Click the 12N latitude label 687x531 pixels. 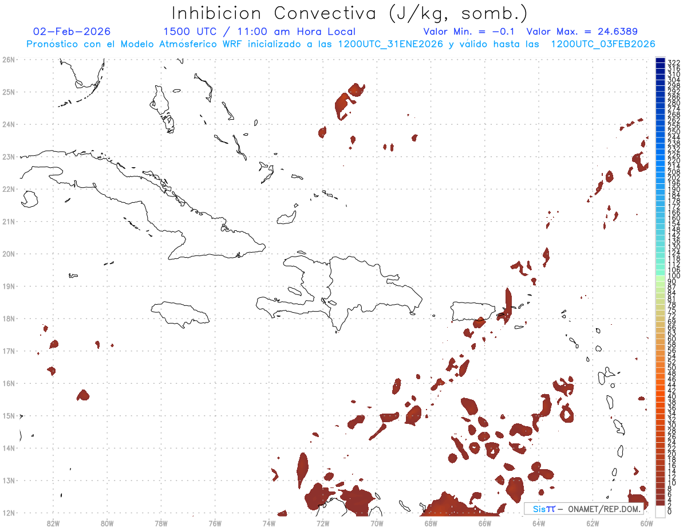9,513
